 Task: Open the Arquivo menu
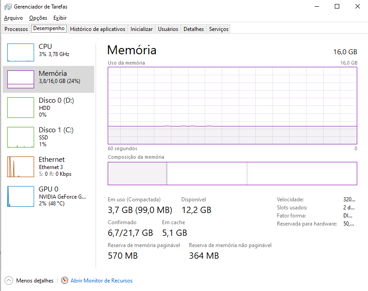click(x=13, y=18)
